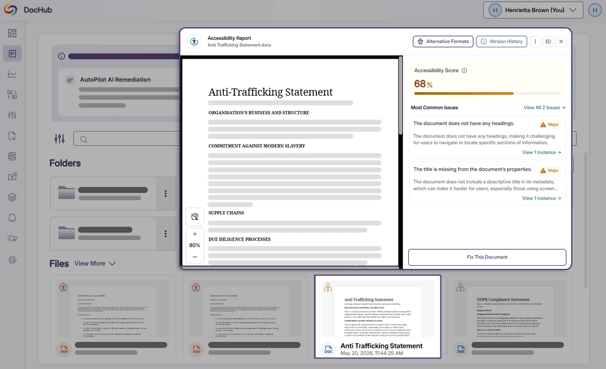View 1 Instance for missing title issue
606x369 pixels.
(x=541, y=199)
